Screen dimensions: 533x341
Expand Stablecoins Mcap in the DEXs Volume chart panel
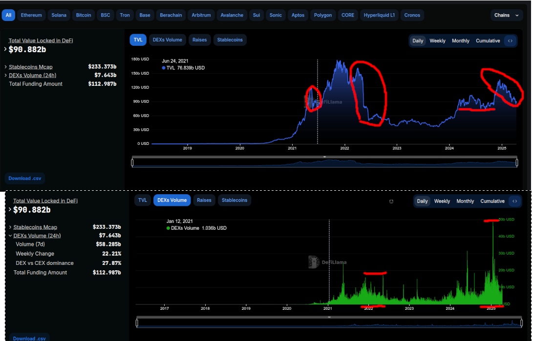tap(10, 227)
